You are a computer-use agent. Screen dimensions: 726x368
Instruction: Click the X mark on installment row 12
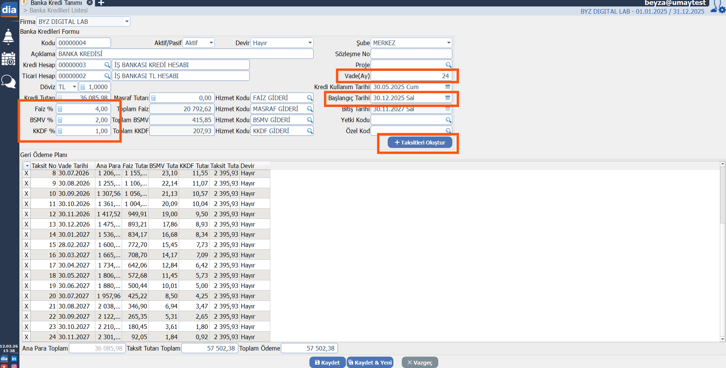(x=26, y=214)
